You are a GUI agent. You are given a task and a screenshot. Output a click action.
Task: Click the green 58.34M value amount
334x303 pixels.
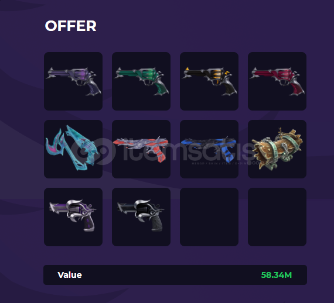tap(276, 275)
